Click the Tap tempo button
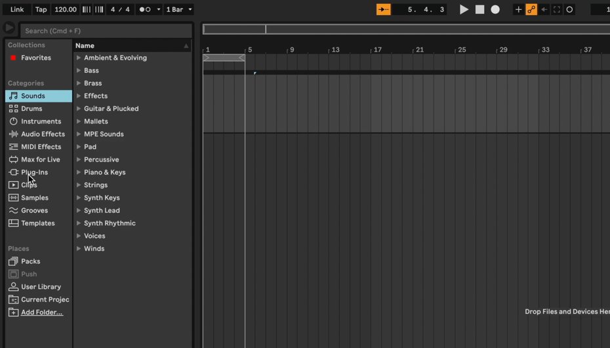The image size is (610, 348). click(x=41, y=9)
